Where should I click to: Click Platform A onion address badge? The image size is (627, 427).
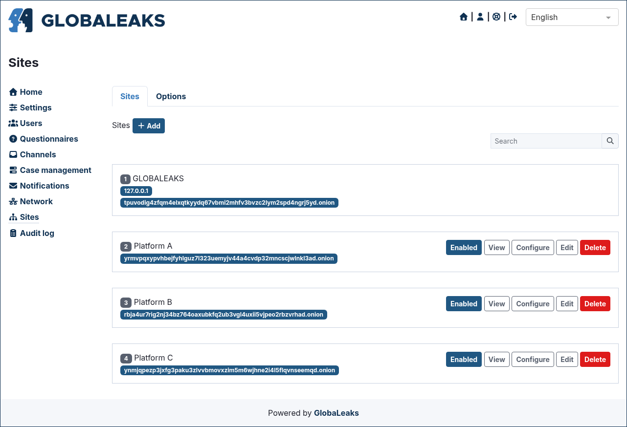click(229, 258)
